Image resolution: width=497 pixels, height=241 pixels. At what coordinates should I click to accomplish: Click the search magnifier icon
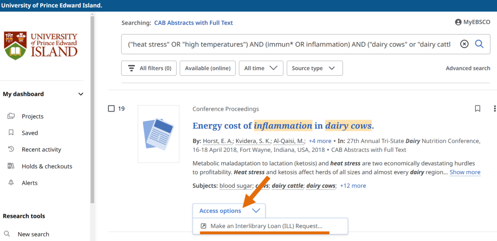[479, 44]
